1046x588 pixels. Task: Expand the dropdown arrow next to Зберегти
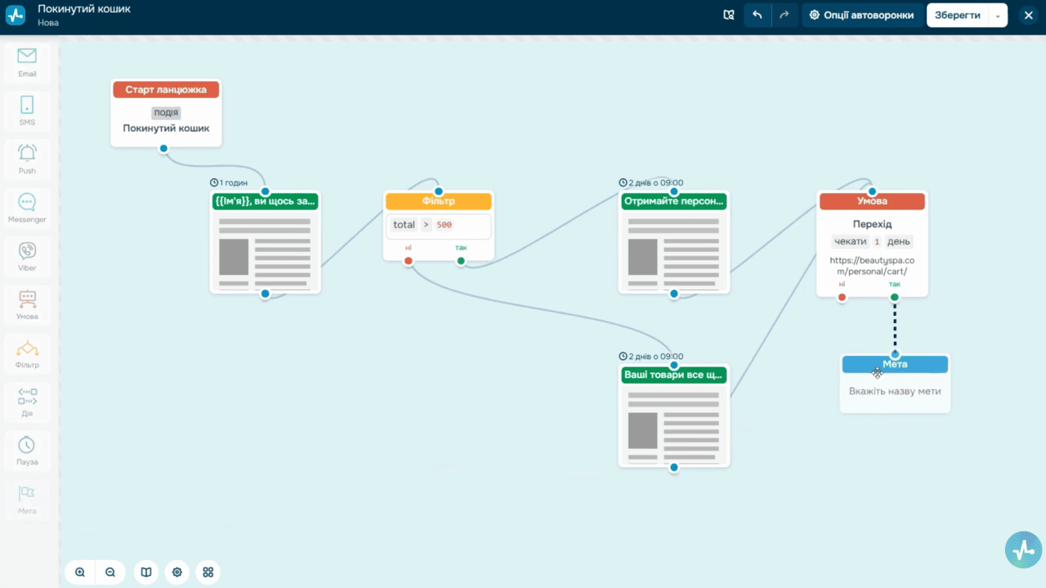click(x=998, y=16)
